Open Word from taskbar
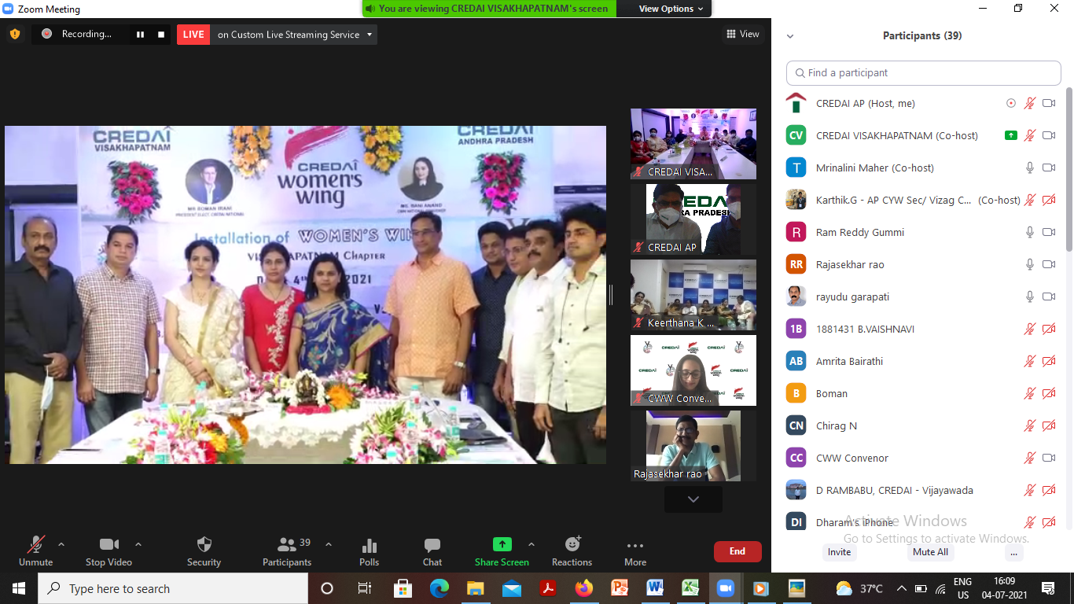Viewport: 1074px width, 604px height. tap(655, 588)
